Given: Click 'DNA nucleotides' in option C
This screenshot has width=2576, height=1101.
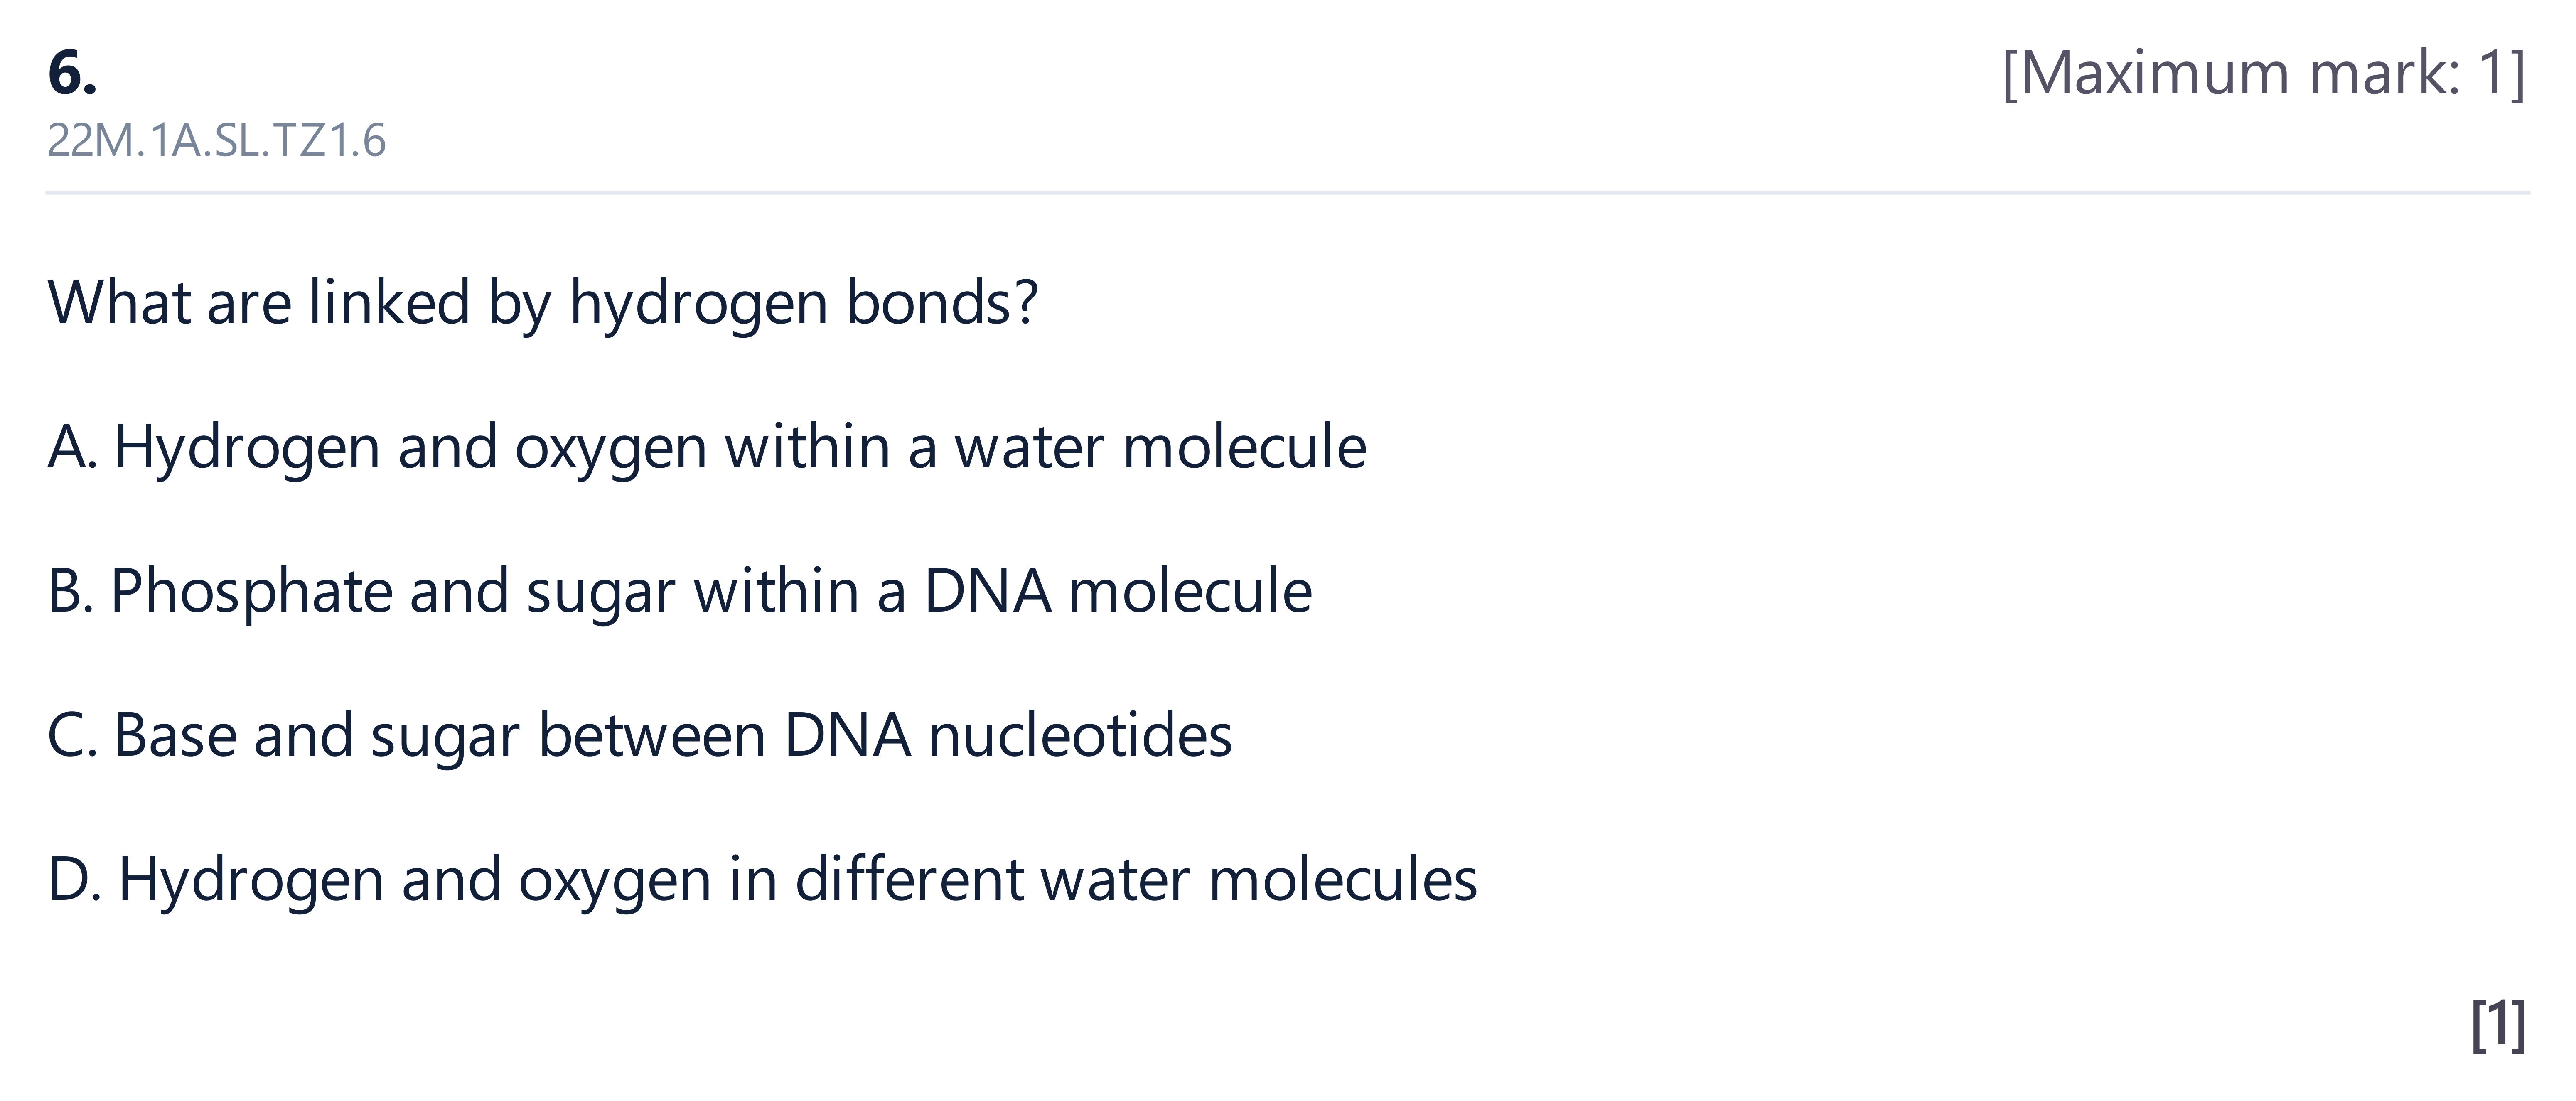Looking at the screenshot, I should pyautogui.click(x=1008, y=735).
